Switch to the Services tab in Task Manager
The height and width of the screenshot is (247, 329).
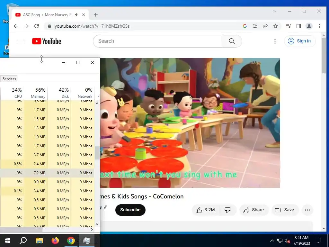9,78
